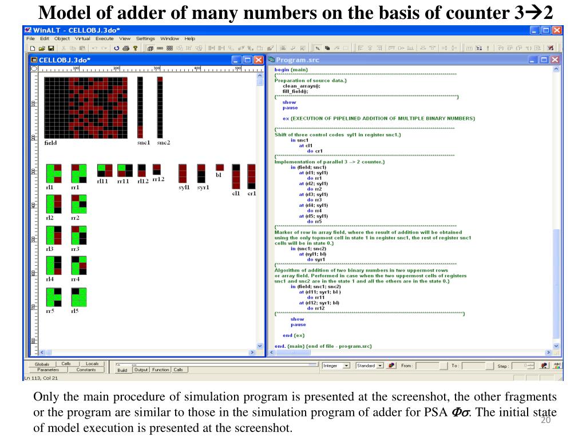Click the New file toolbar icon

(33, 48)
